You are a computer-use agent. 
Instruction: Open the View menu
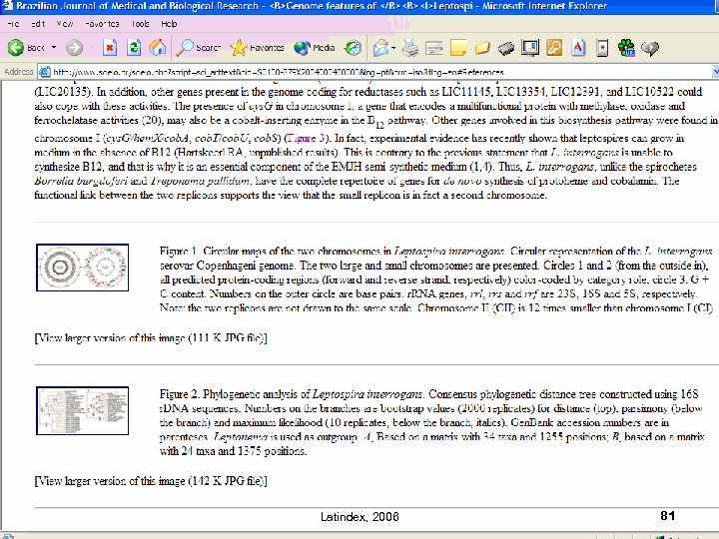[64, 24]
